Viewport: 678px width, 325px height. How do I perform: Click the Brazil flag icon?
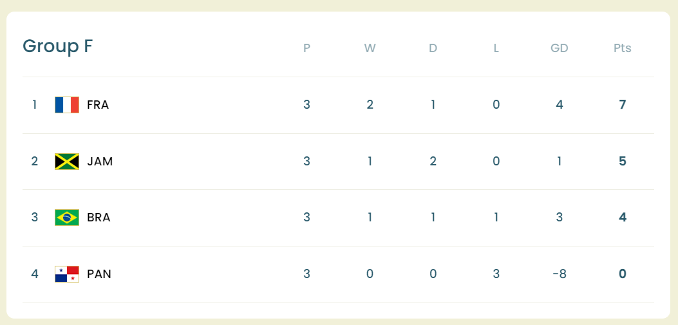tap(67, 218)
